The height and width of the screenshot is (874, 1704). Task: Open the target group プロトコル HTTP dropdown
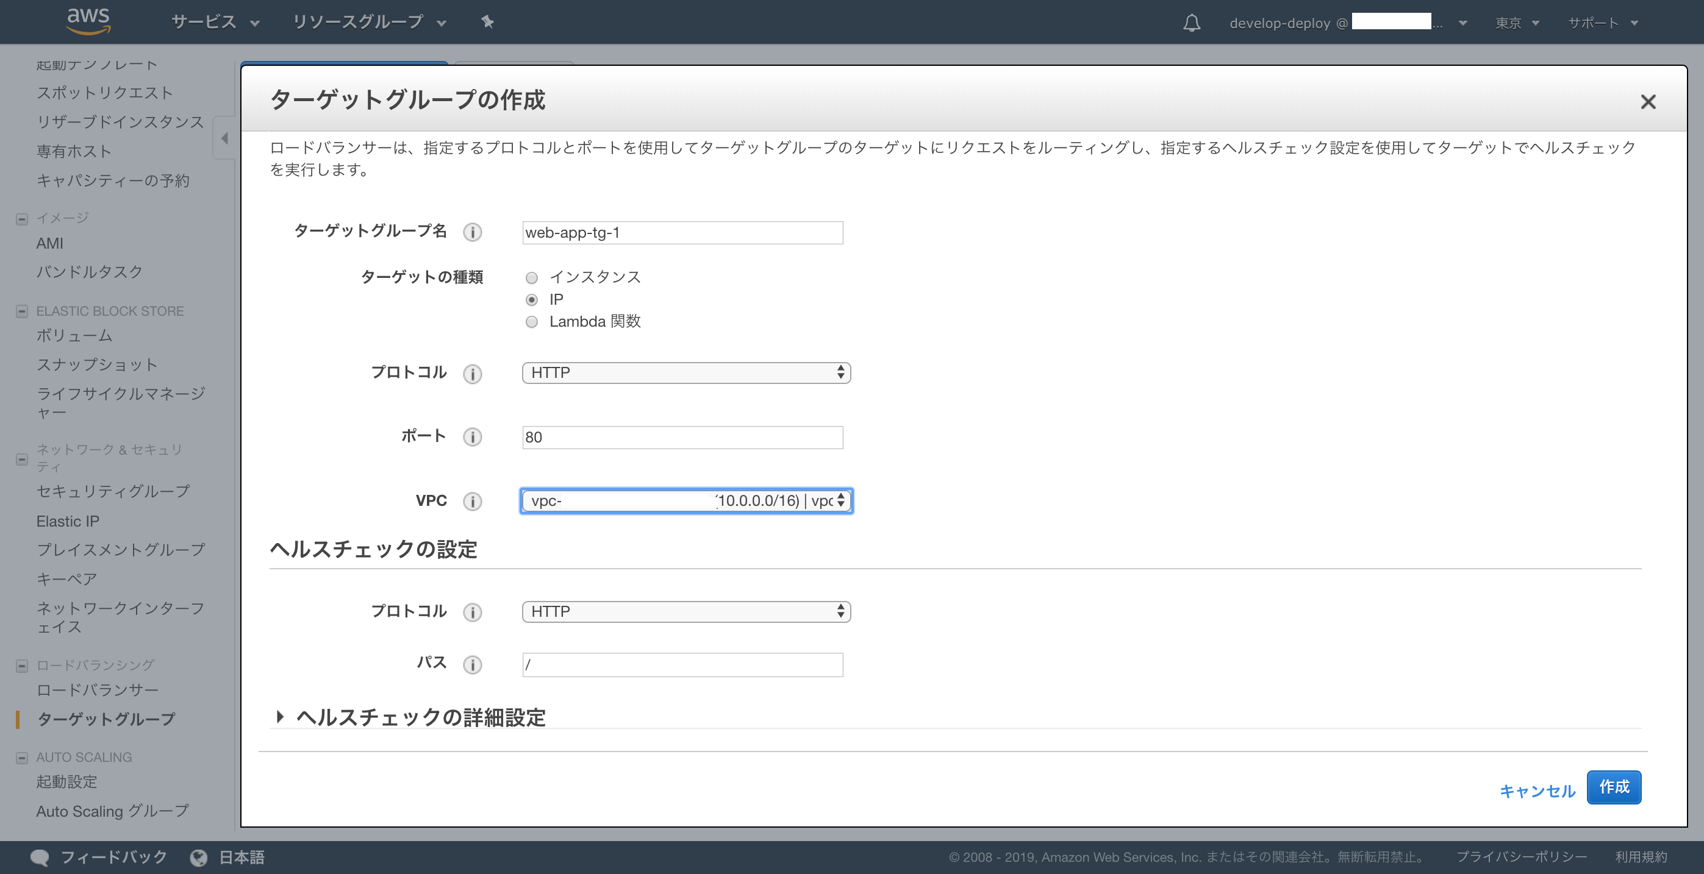point(686,373)
